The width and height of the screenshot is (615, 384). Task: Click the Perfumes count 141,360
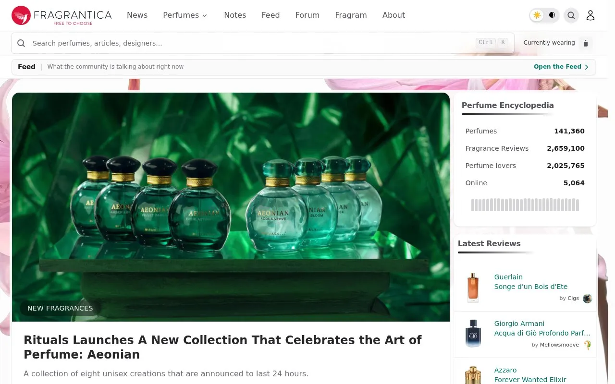pos(569,131)
